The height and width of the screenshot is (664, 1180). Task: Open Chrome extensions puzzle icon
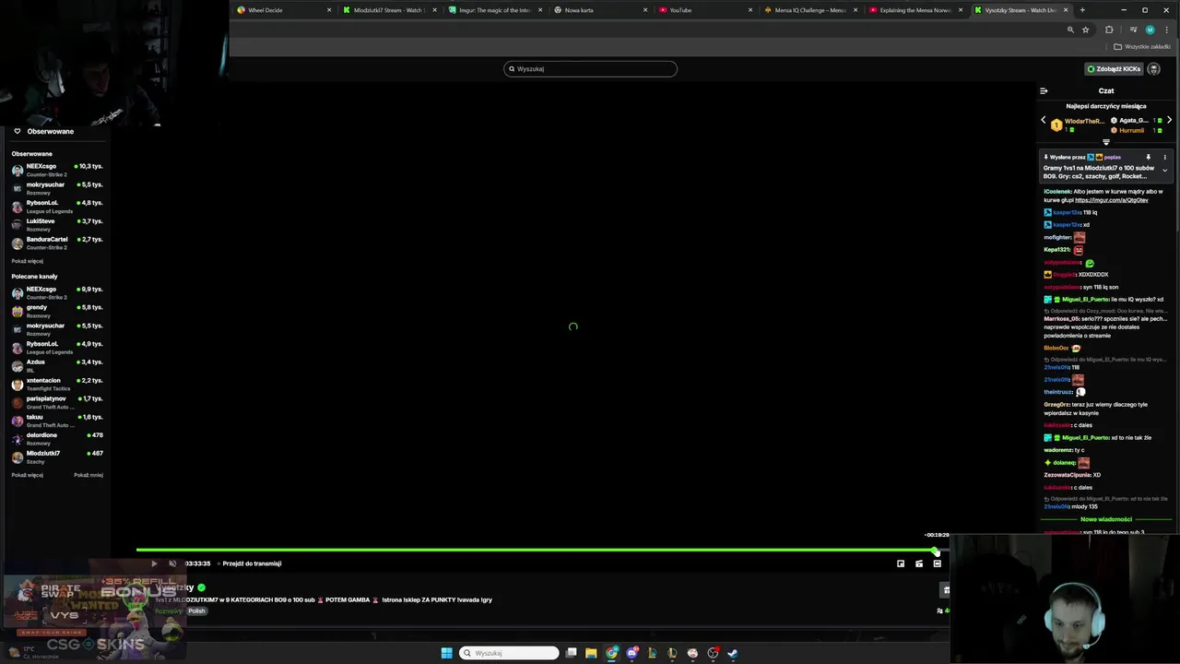point(1109,30)
